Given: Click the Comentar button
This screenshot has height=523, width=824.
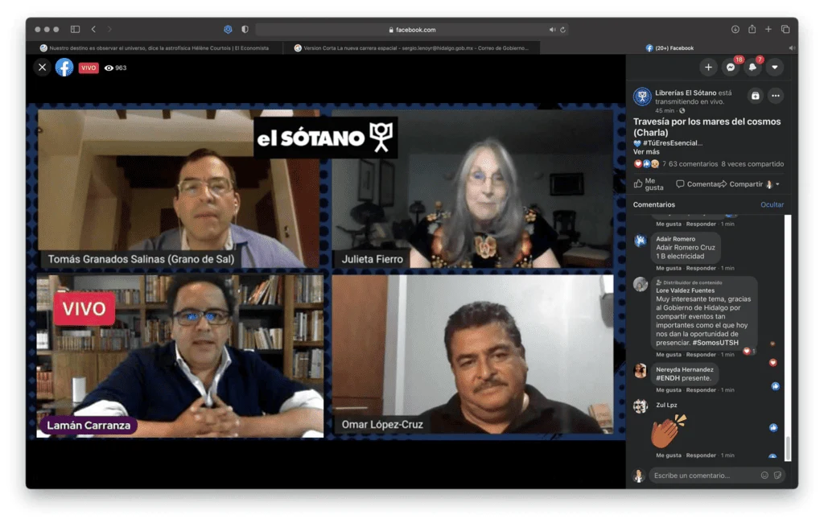Looking at the screenshot, I should [x=698, y=184].
